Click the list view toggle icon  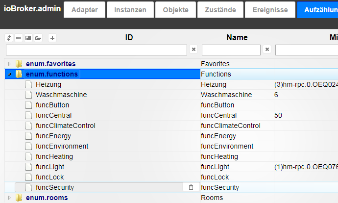[19, 38]
